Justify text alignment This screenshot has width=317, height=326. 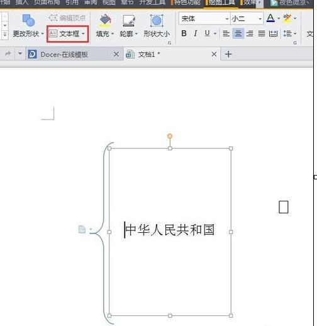(x=262, y=33)
